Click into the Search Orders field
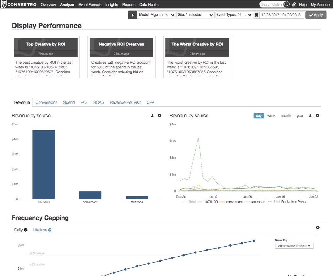Screen dimensions: 333x276 (x=271, y=4)
